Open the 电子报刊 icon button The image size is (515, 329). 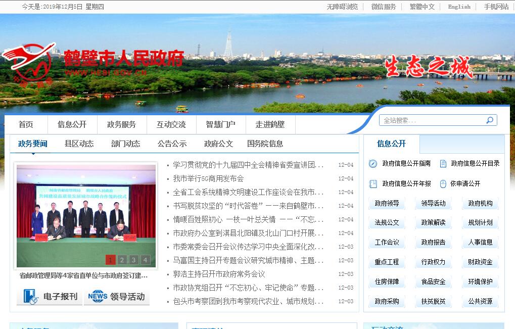pyautogui.click(x=49, y=297)
